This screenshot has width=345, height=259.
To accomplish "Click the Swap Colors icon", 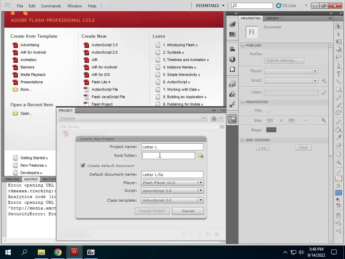I will tap(338, 205).
